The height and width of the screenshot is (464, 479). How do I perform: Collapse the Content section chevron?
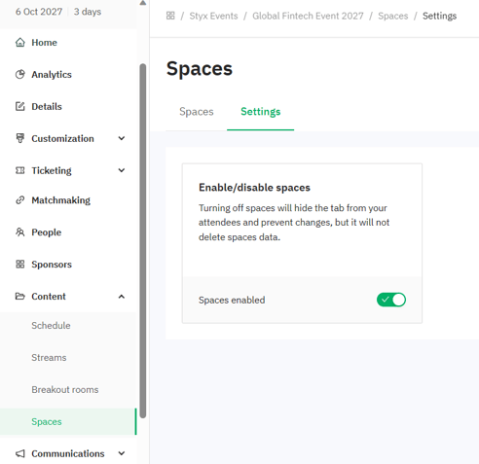click(122, 297)
